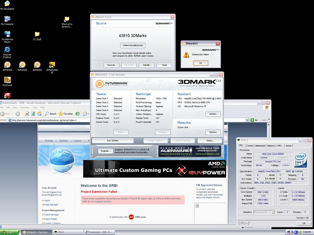Open the Profile Manager link

click(x=51, y=205)
